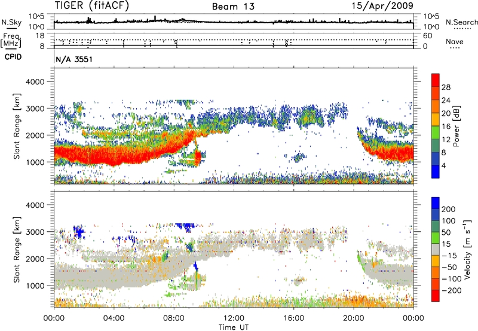This screenshot has height=331, width=478.
Task: Click the "4000" tick in the power panel
Action: (35, 82)
